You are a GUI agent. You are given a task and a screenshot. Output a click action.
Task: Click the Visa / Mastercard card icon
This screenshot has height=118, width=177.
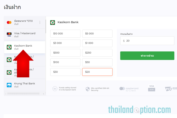coord(9,35)
